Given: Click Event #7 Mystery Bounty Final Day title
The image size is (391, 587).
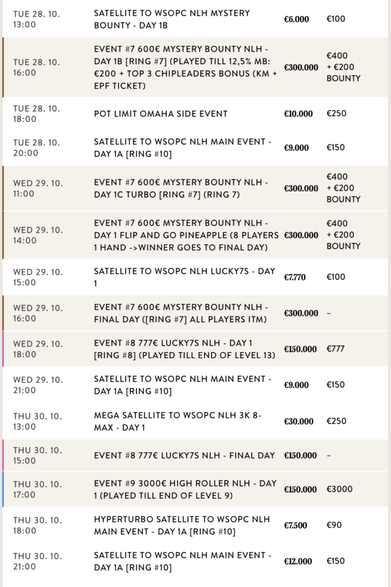Looking at the screenshot, I should tap(181, 314).
